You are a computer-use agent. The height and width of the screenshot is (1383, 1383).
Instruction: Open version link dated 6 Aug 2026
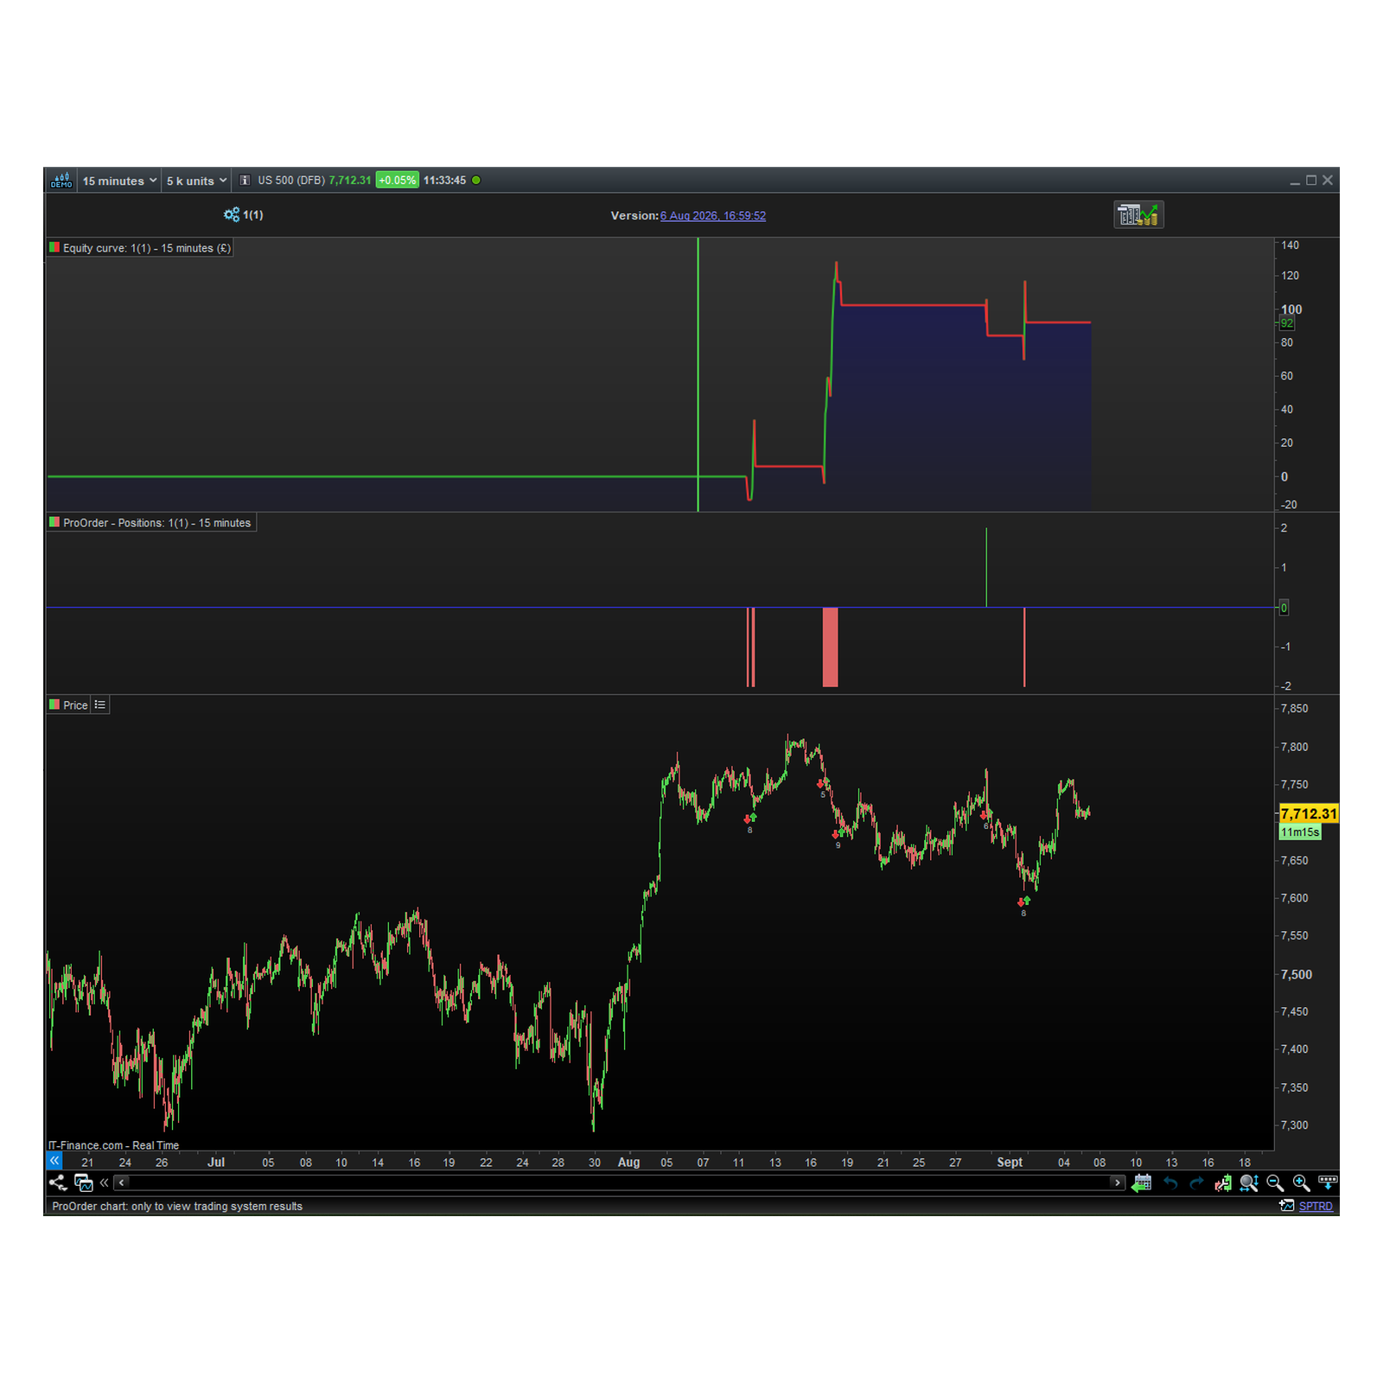pyautogui.click(x=713, y=216)
